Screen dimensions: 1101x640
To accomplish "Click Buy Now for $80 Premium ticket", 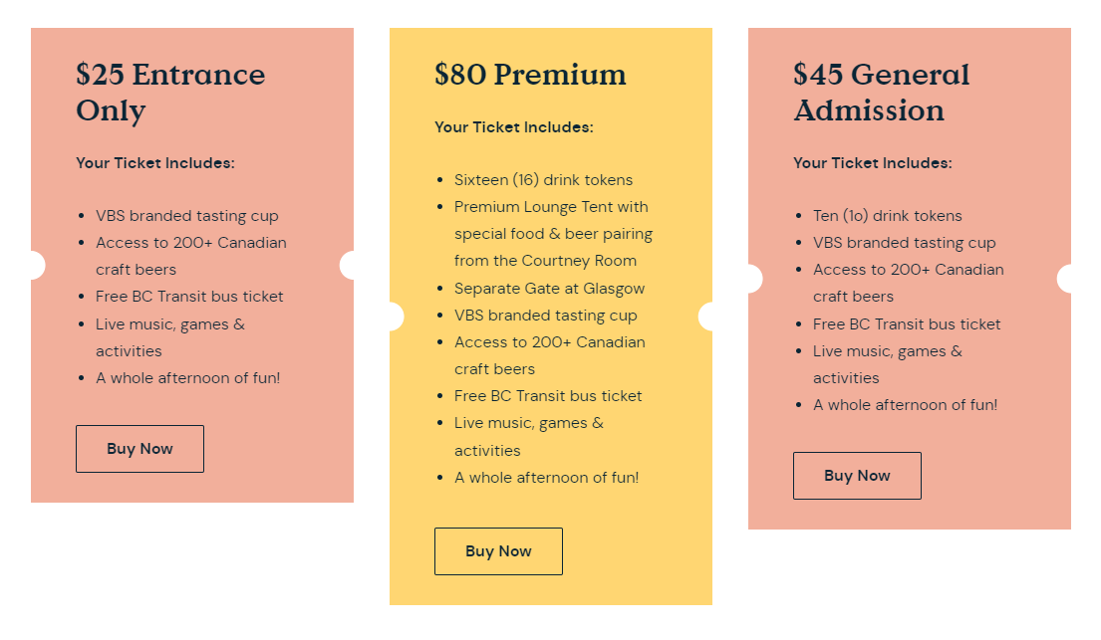I will (x=498, y=550).
